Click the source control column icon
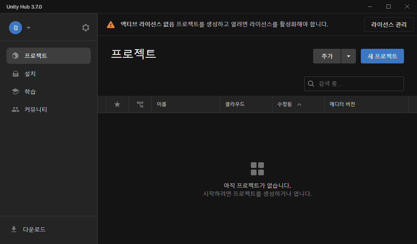 140,105
